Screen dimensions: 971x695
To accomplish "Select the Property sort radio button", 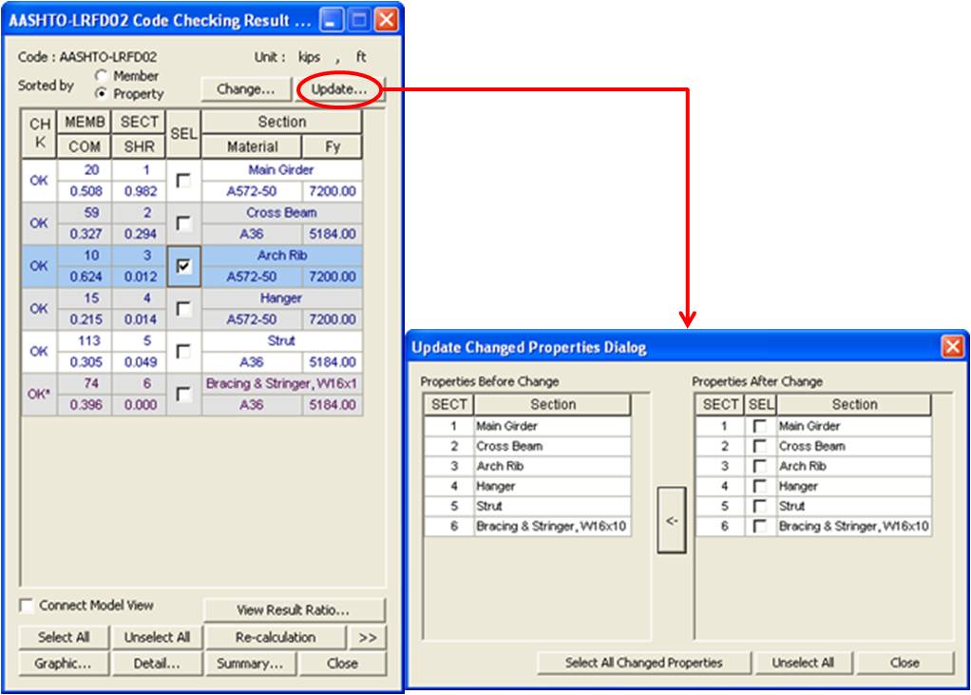I will [101, 94].
